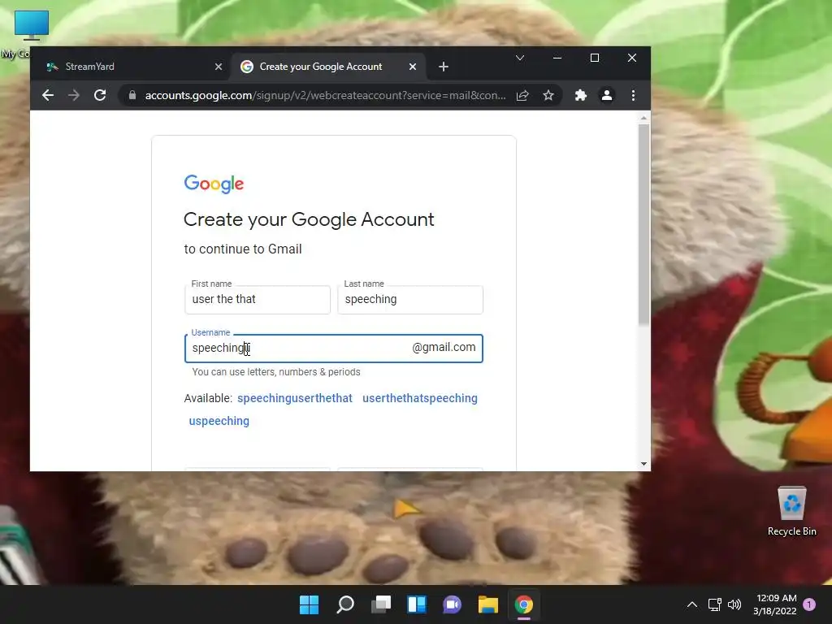
Task: Open taskbar Search magnifier
Action: (345, 604)
